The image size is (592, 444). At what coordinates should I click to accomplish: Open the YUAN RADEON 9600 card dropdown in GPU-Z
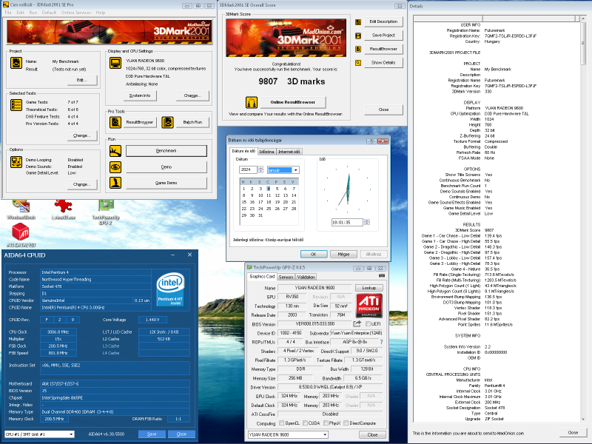[x=288, y=435]
